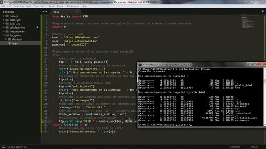Click the "index.html" string on line 27
Viewport: 266px width, 149px height.
(96, 107)
